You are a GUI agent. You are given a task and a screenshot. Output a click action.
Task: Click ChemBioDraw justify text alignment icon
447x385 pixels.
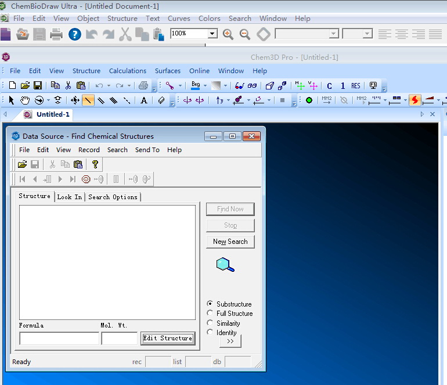tap(435, 34)
